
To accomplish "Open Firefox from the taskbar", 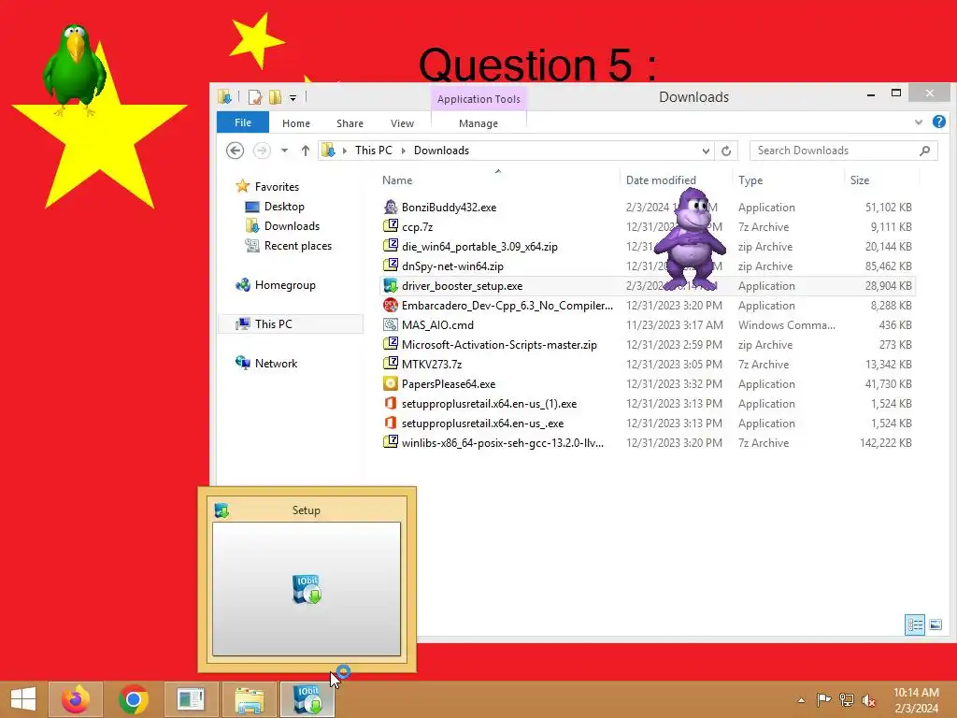I will coord(76,699).
